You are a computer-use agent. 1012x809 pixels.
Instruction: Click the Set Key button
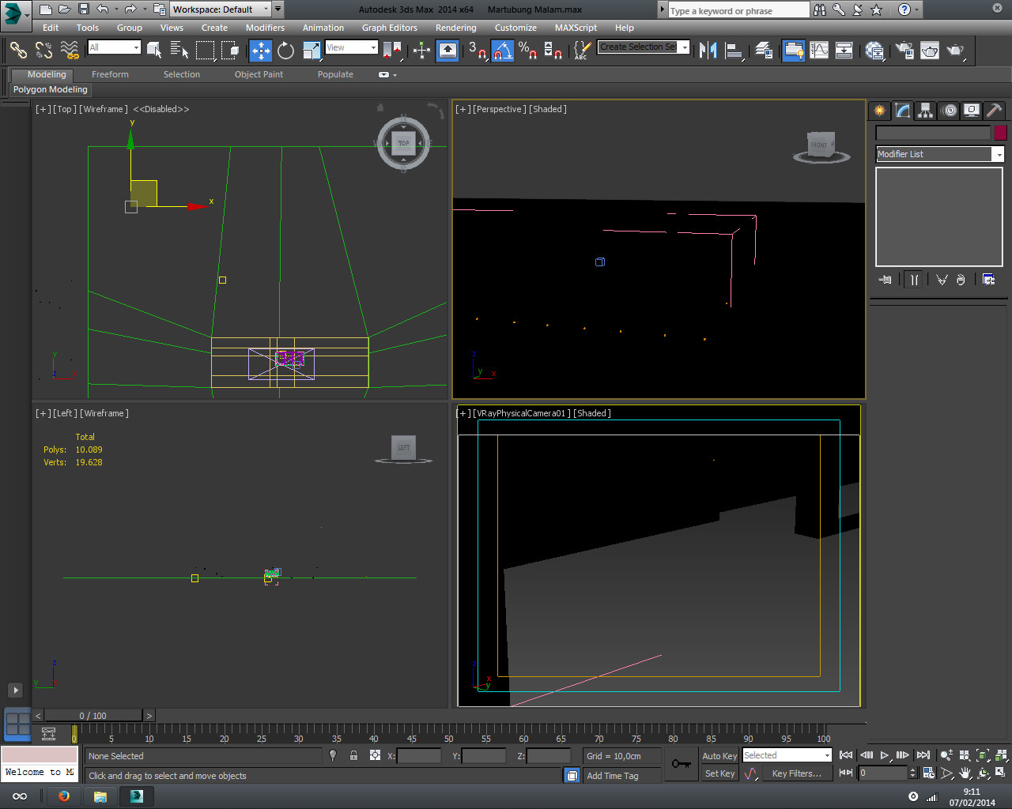719,773
